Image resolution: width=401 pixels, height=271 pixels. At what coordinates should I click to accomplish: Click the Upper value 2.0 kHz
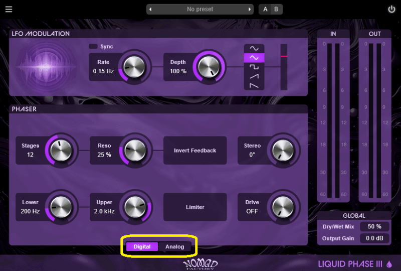coord(104,211)
